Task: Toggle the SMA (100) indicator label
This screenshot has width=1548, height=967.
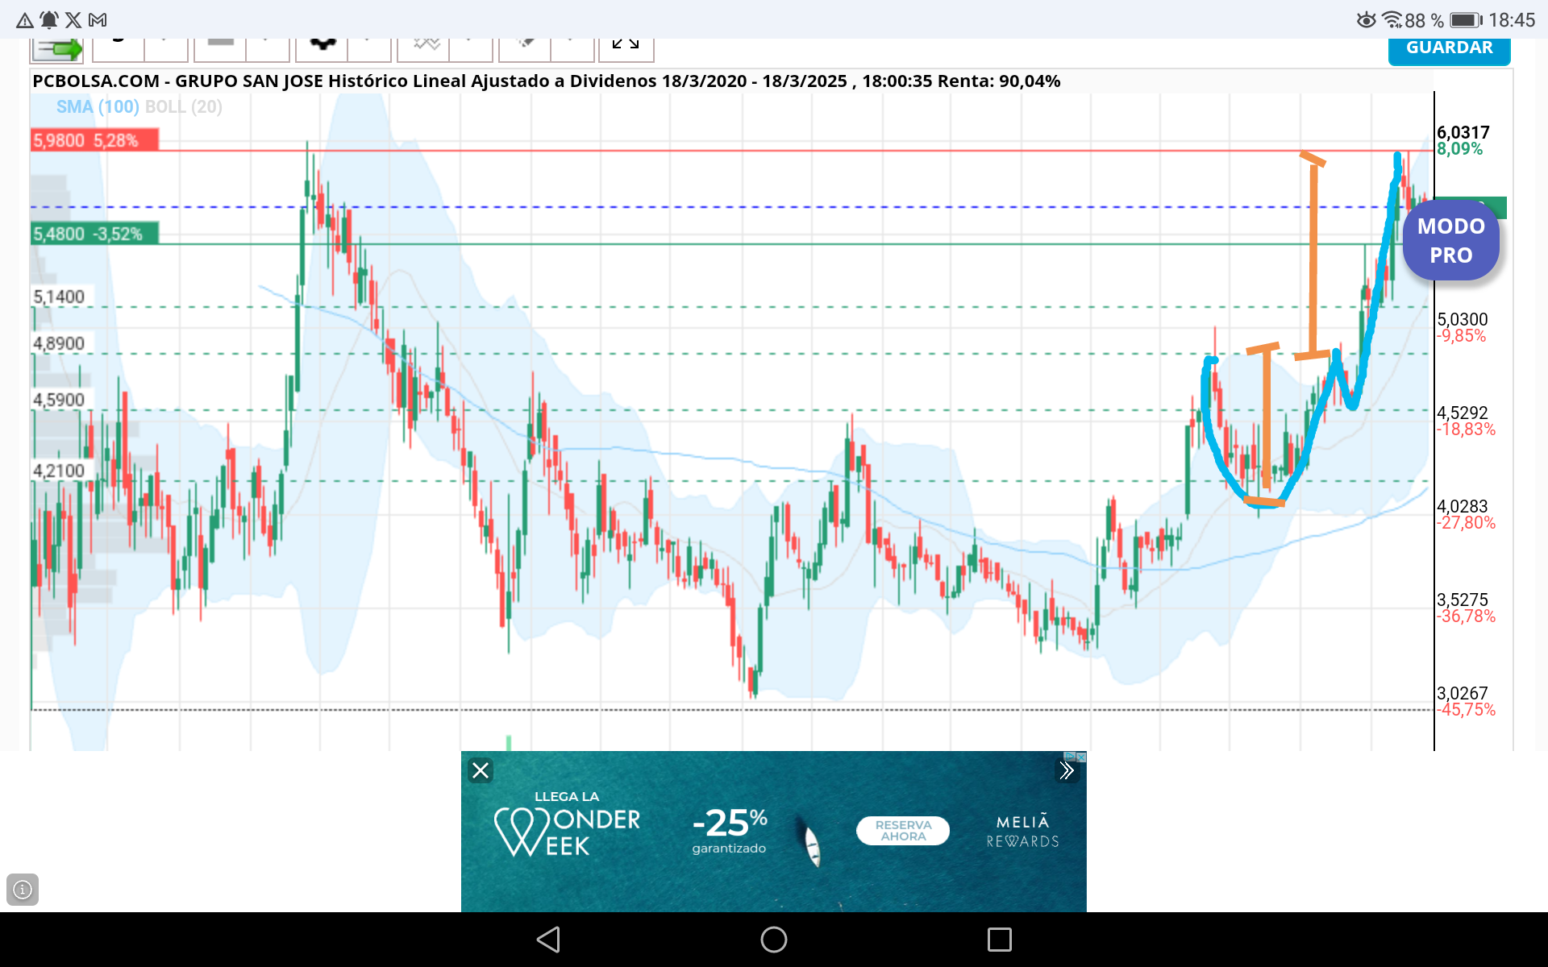Action: pos(98,106)
